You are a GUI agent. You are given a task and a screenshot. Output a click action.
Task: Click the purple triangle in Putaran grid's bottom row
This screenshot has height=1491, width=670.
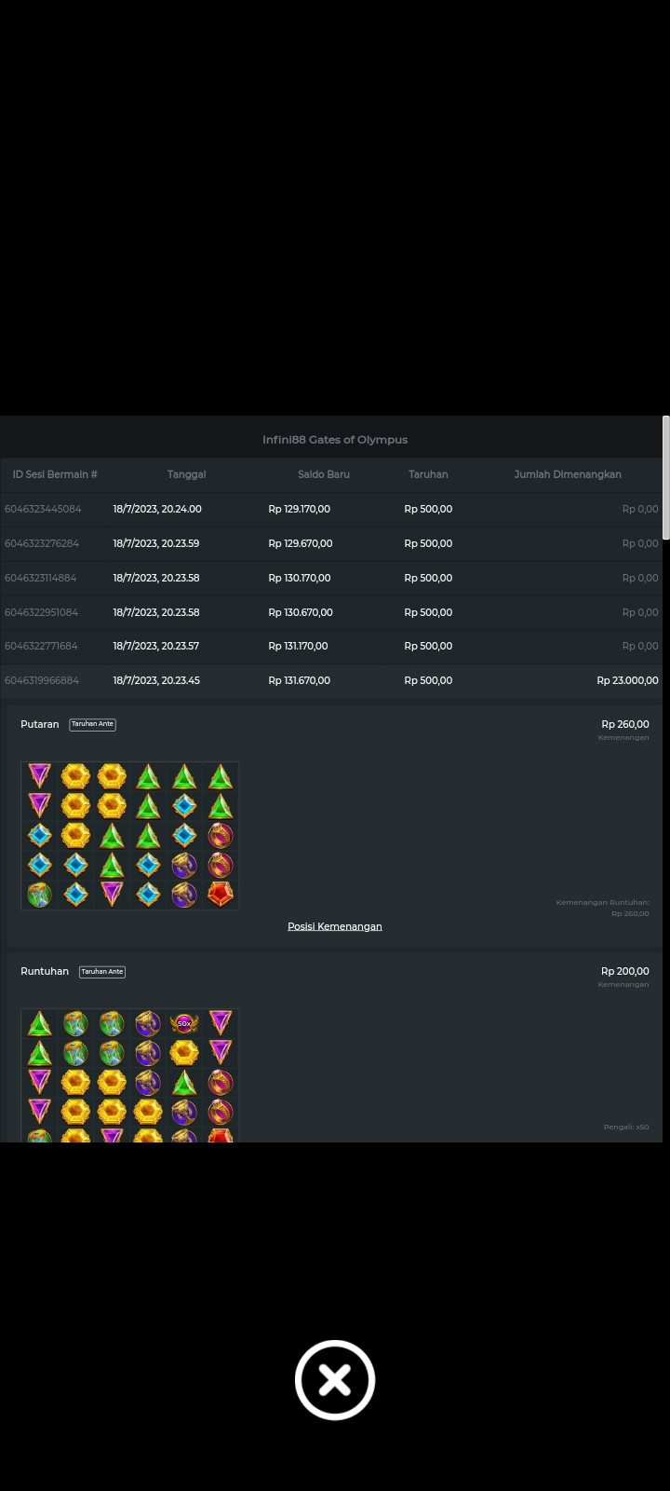coord(112,895)
